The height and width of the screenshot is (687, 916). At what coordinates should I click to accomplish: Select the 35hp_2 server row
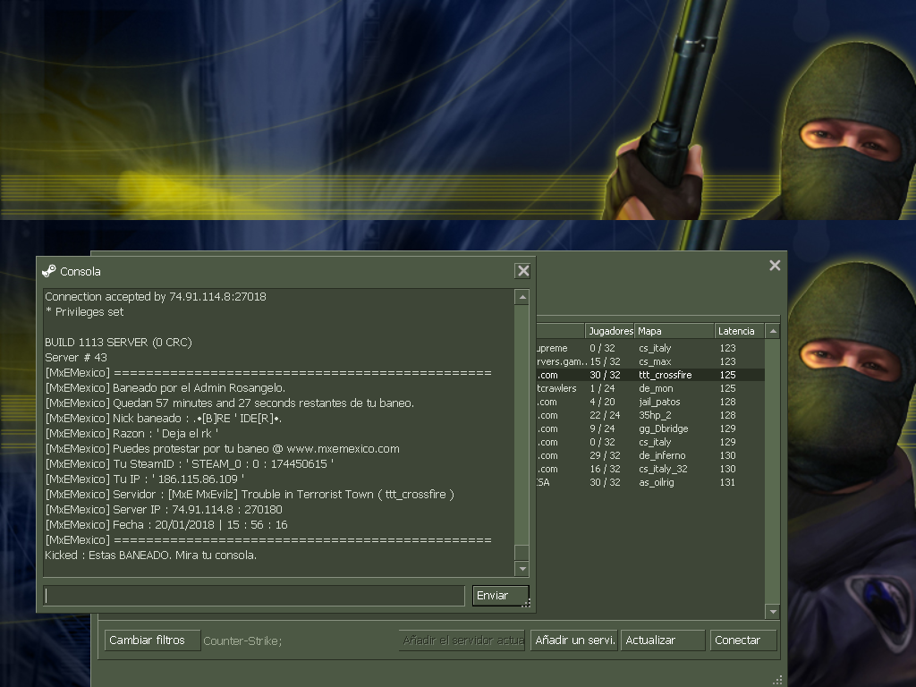point(650,415)
